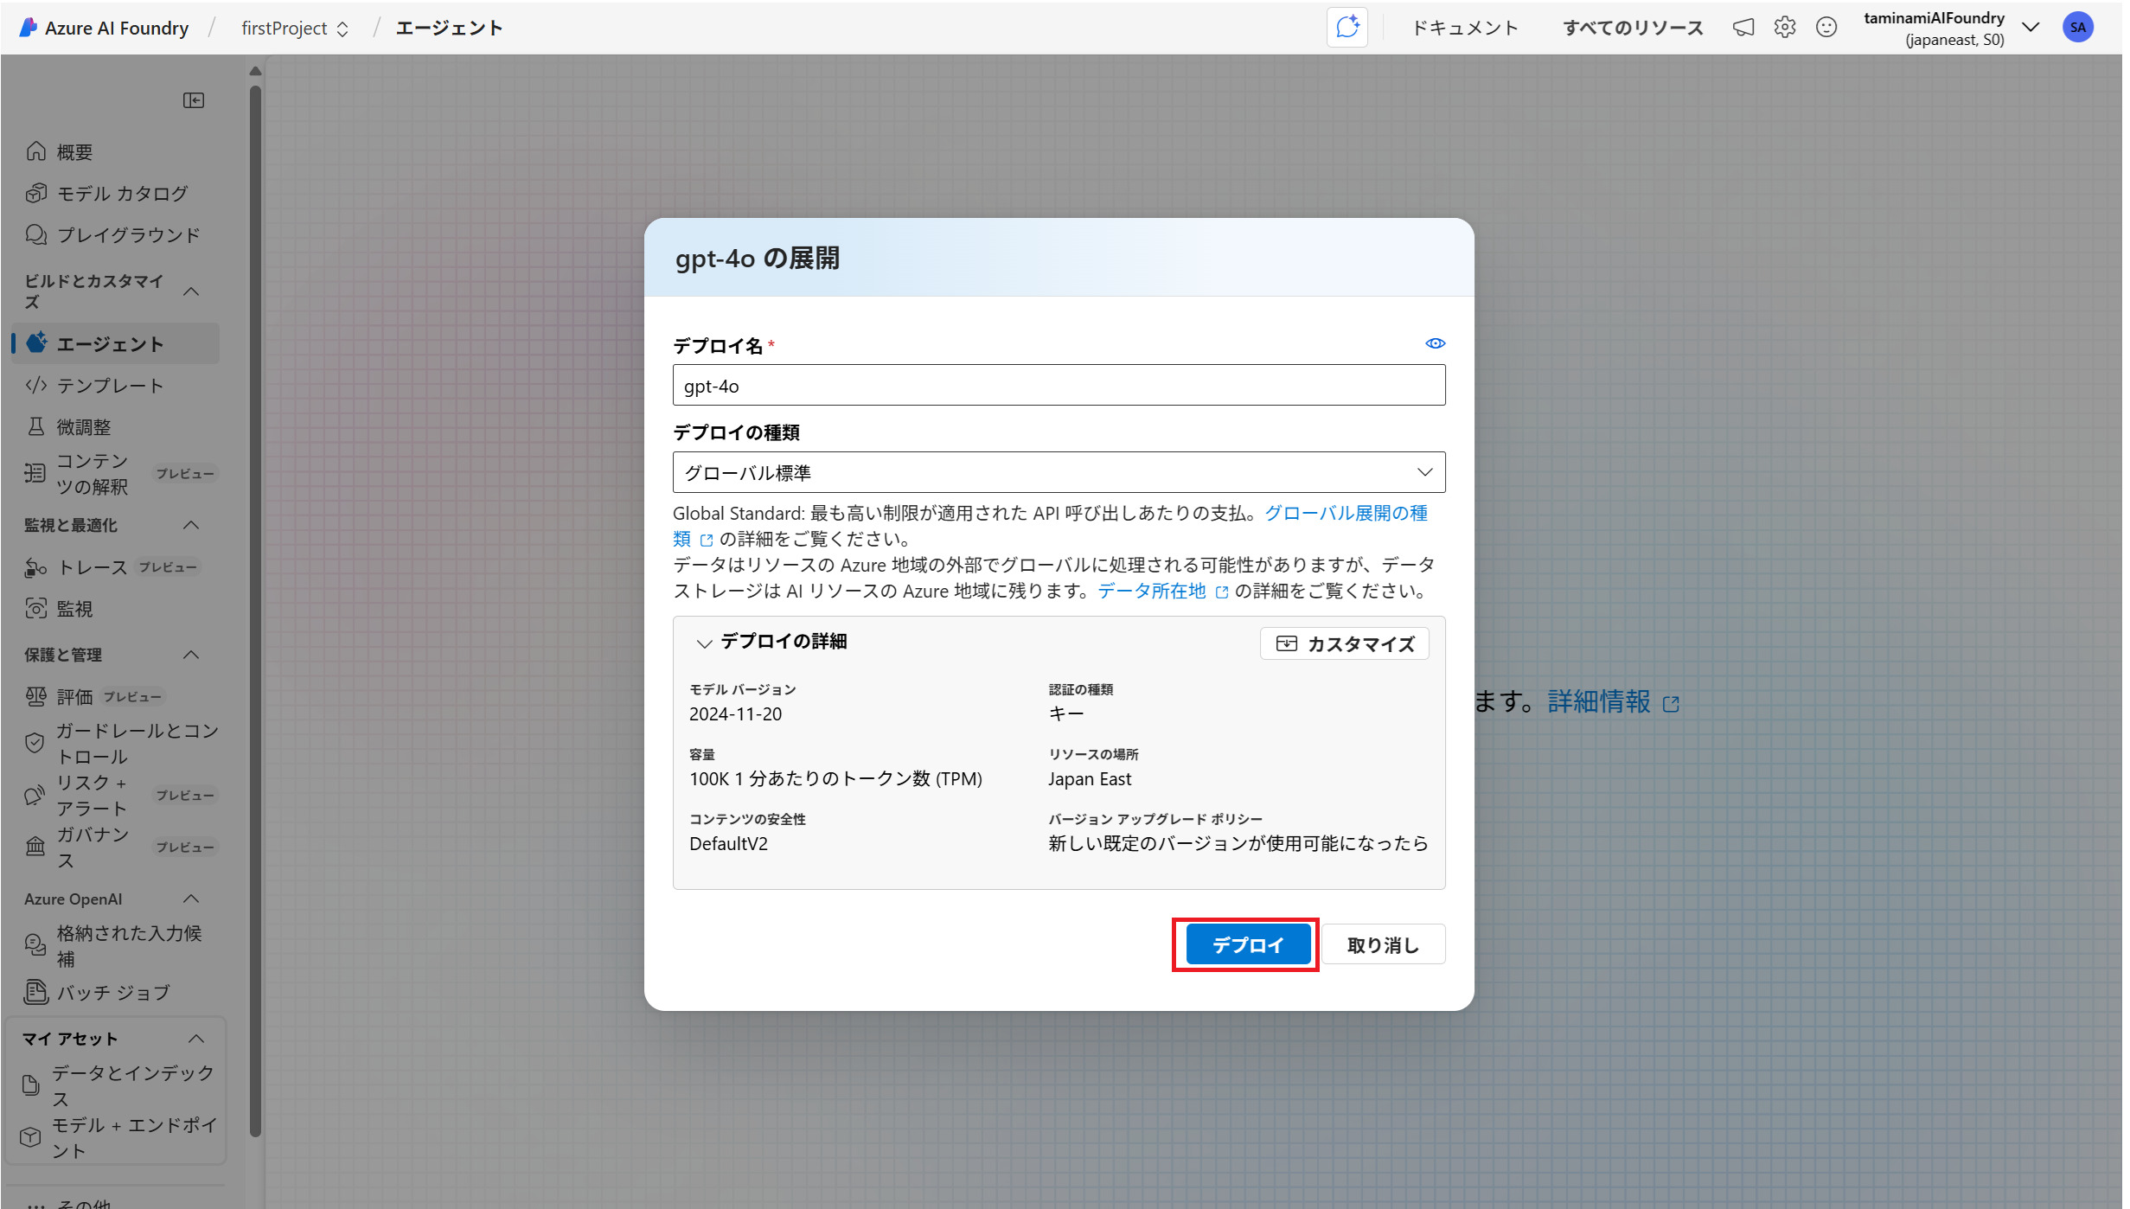Click the AI chat sparkle icon

(1346, 28)
